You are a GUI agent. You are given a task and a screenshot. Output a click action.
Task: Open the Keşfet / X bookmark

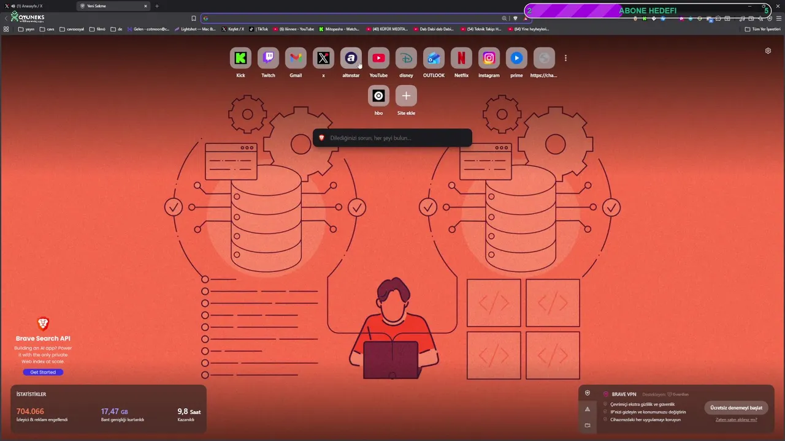(233, 29)
